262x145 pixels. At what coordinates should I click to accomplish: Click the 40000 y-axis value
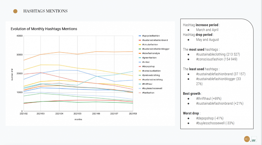(20, 36)
